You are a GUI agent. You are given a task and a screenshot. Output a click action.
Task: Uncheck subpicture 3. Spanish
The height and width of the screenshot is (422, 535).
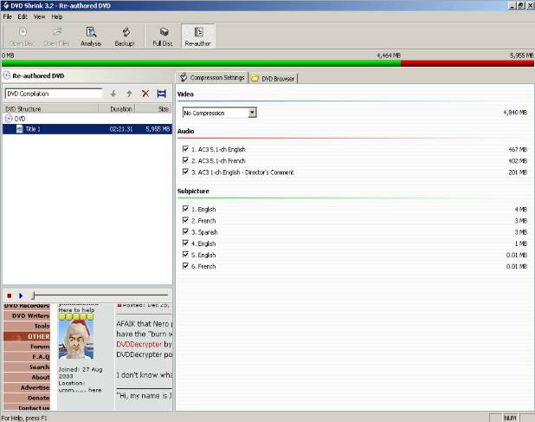point(185,231)
